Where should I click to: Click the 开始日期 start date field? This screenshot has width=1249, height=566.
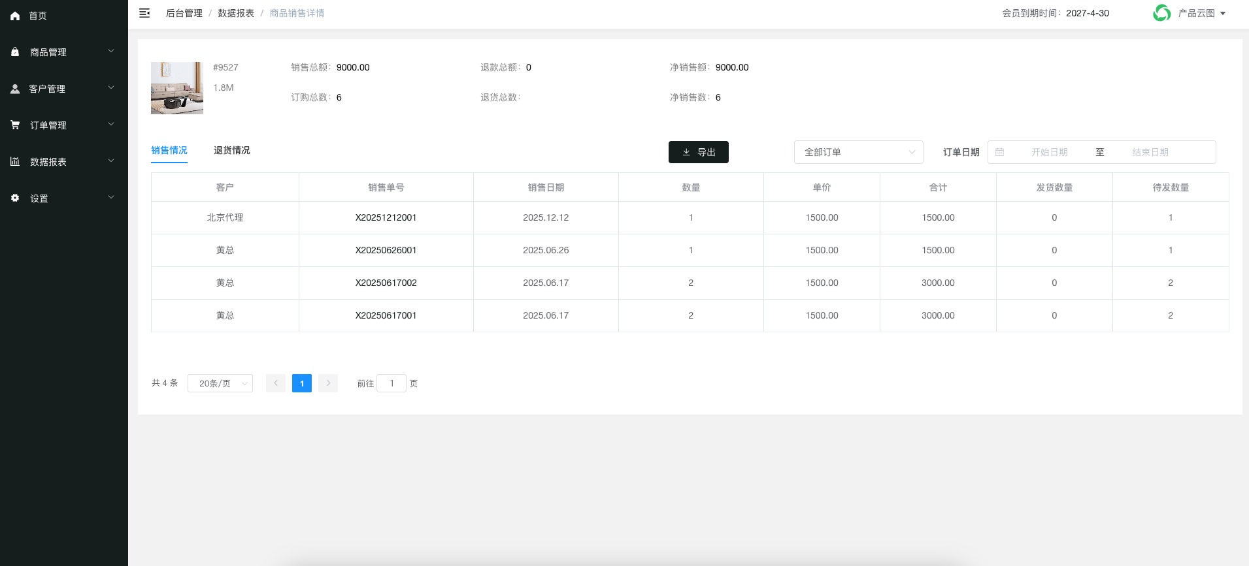click(1049, 152)
